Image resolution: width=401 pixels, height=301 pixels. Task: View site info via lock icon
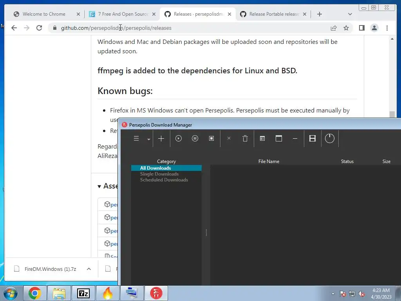[55, 28]
